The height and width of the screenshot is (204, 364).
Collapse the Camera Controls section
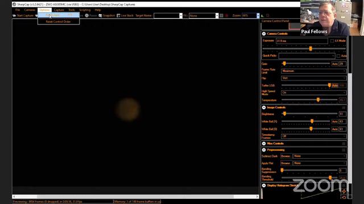[264, 34]
